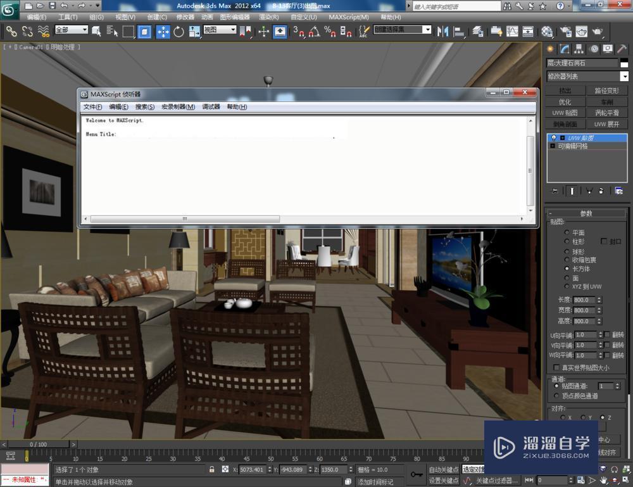Toggle 3D Snaps

pyautogui.click(x=299, y=31)
